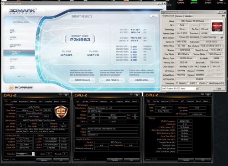Image resolution: width=228 pixels, height=166 pixels.
Task: Open the prime95 desktop shortcut
Action: [x=194, y=2]
